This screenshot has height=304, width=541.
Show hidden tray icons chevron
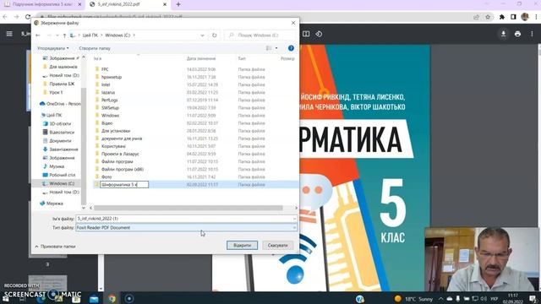click(440, 298)
